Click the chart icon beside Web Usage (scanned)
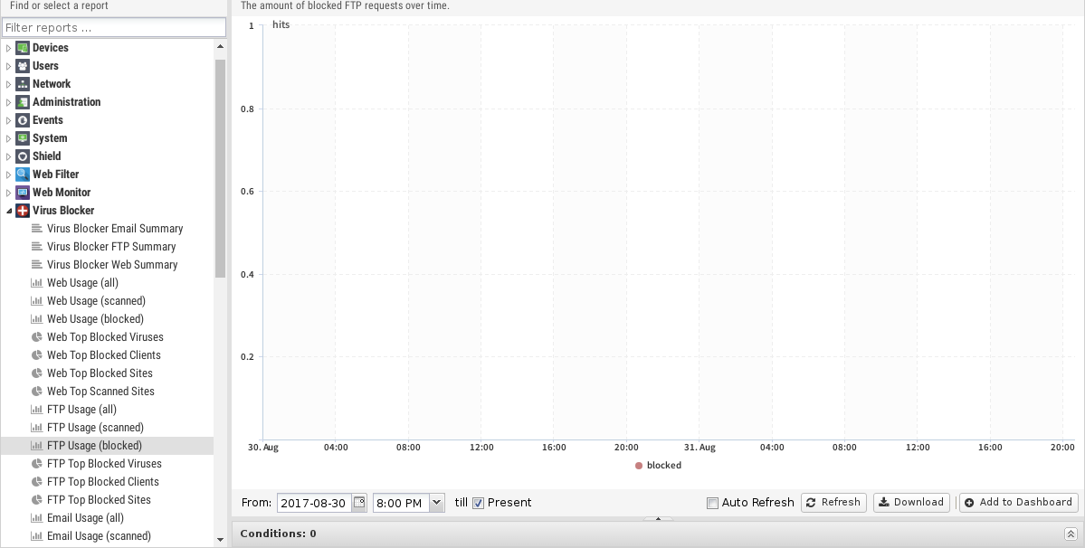This screenshot has height=548, width=1085. (x=37, y=300)
